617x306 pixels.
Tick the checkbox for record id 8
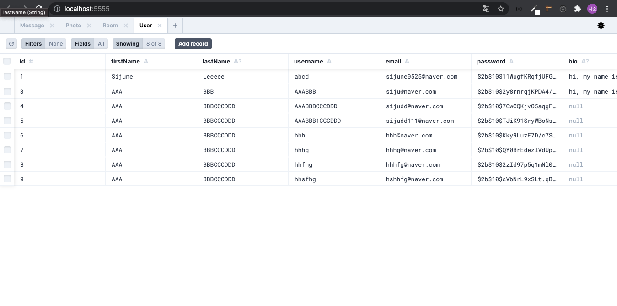(7, 164)
